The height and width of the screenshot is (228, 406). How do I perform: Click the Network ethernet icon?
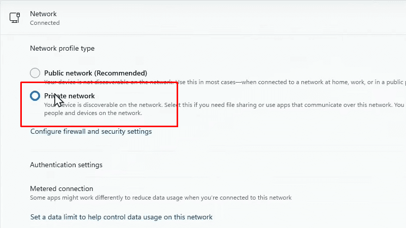(15, 18)
